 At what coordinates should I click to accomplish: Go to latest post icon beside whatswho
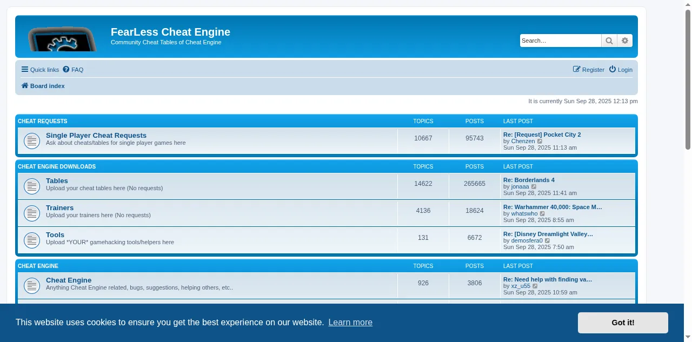coord(543,214)
